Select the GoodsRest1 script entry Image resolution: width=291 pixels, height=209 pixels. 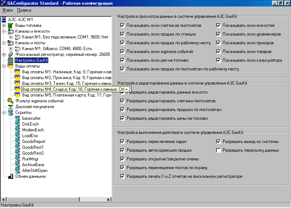pos(33,147)
